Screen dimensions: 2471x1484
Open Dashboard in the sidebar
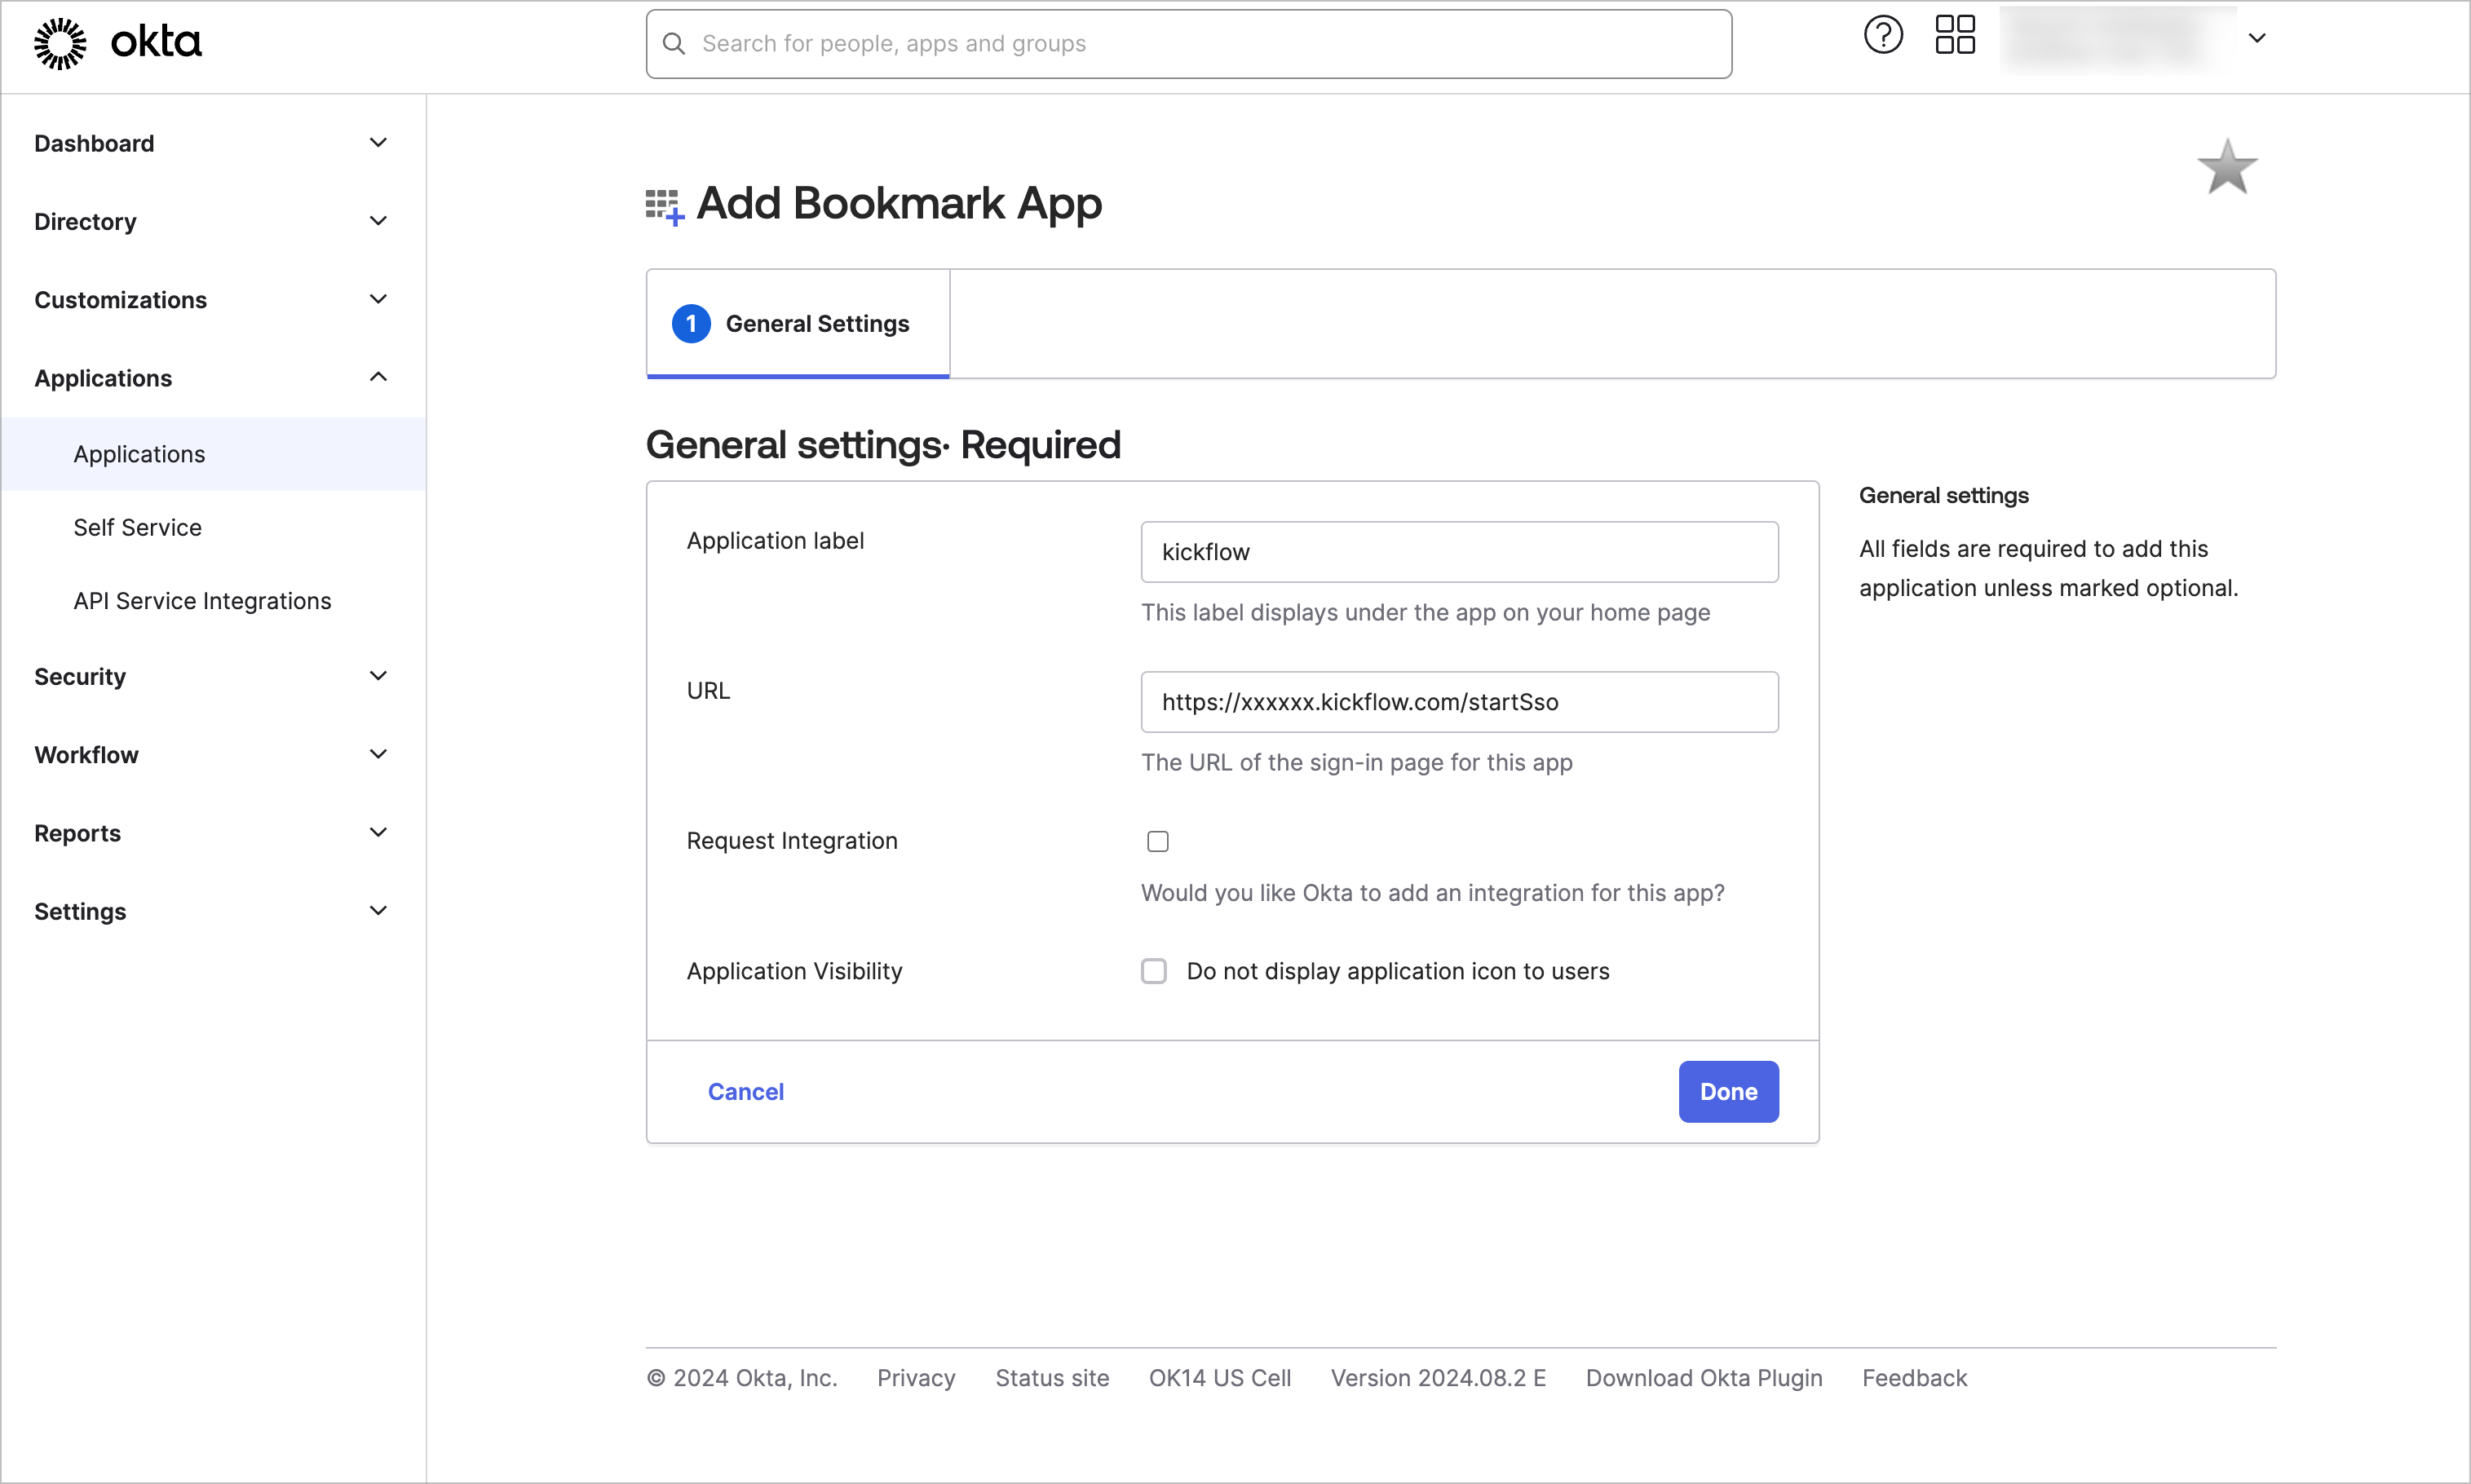click(94, 143)
